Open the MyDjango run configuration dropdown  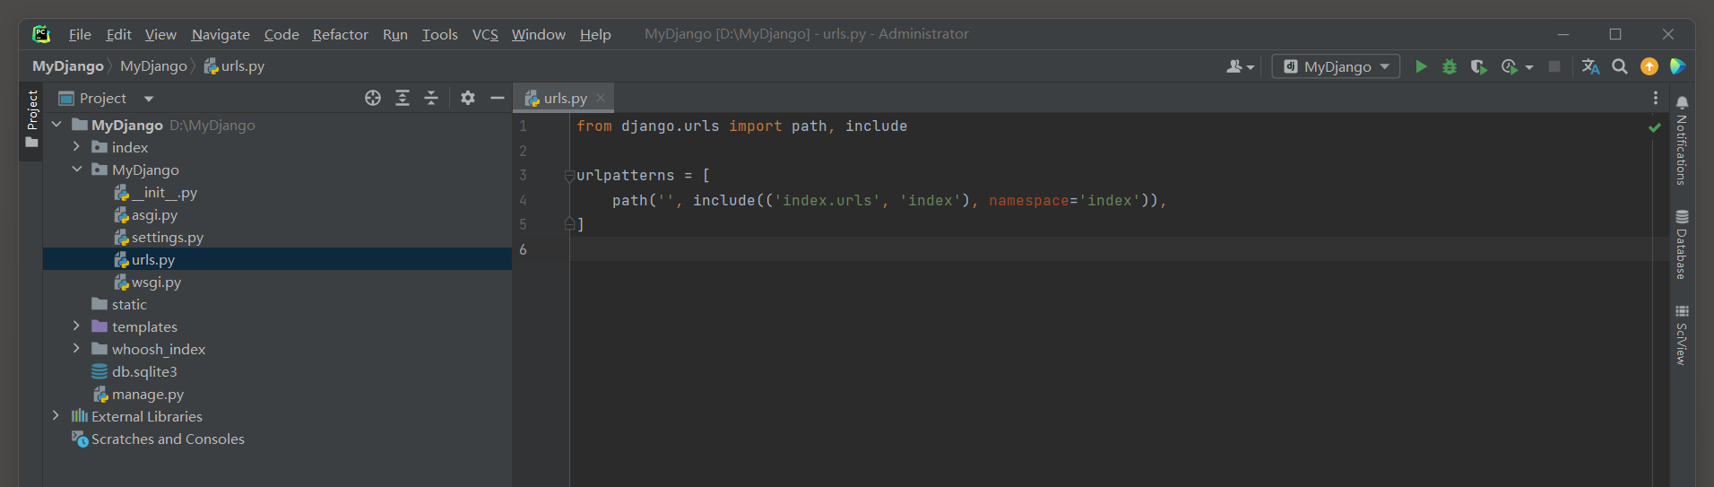(x=1336, y=66)
